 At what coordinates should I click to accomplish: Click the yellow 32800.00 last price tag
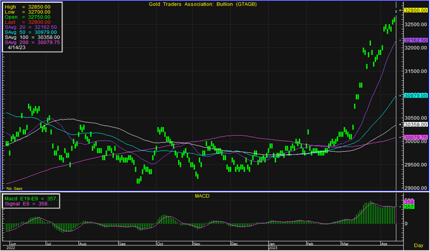[x=415, y=10]
